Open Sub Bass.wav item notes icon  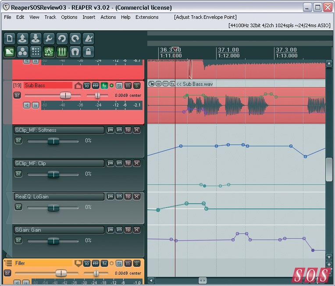(x=158, y=84)
